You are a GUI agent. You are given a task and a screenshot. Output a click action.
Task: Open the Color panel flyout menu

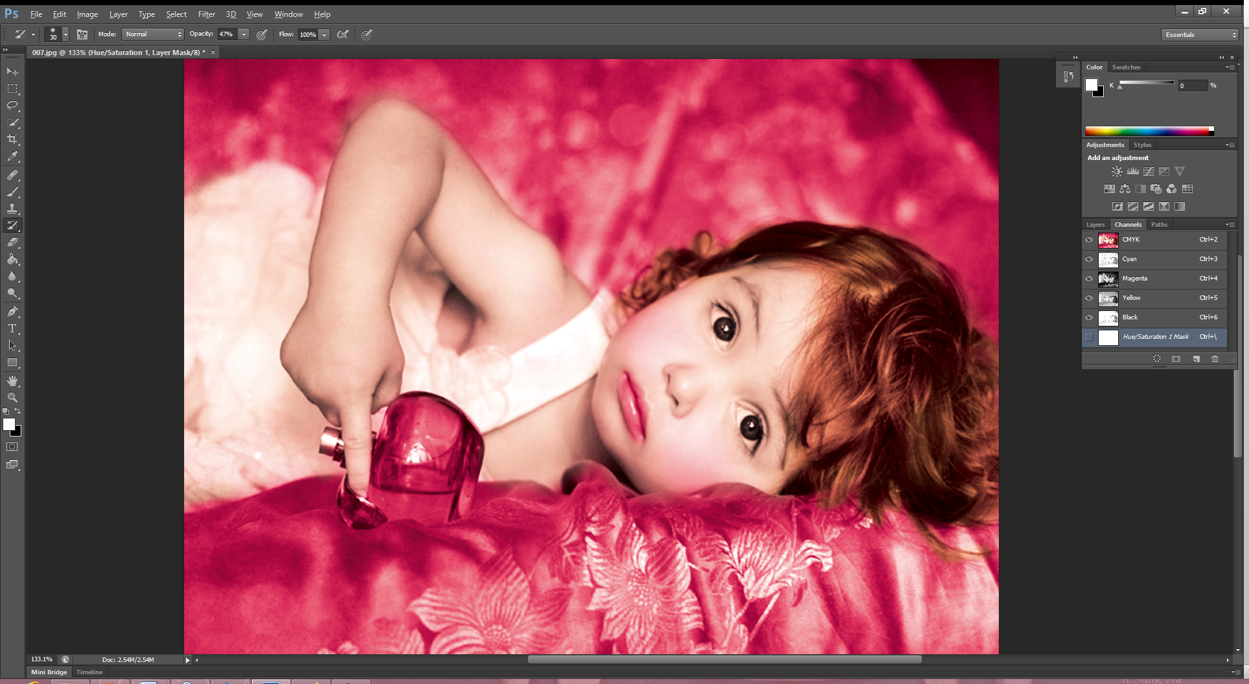[1230, 67]
